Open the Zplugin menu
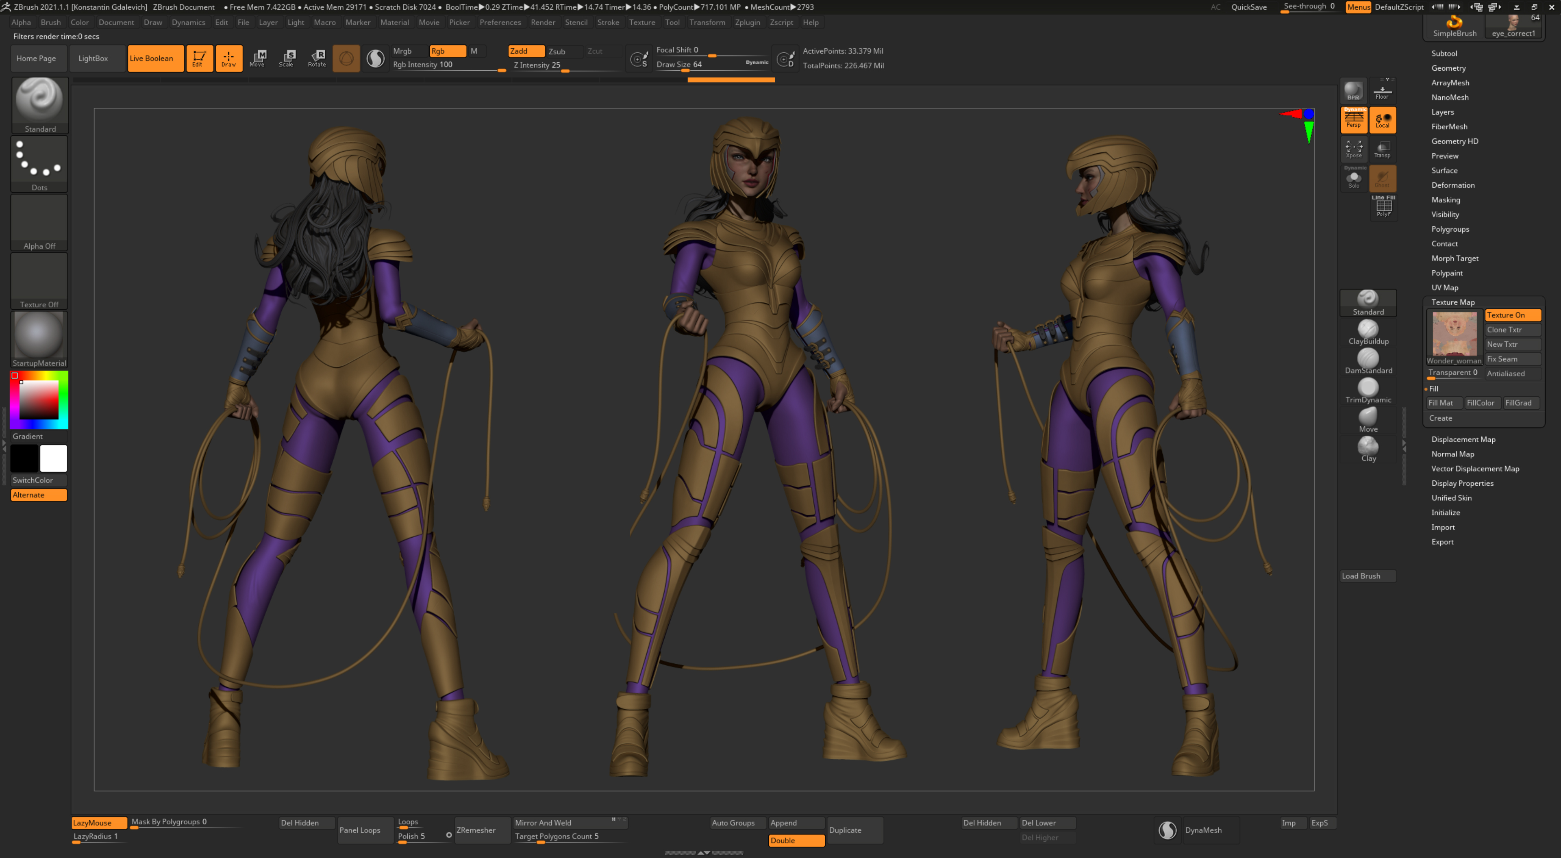 pos(748,22)
